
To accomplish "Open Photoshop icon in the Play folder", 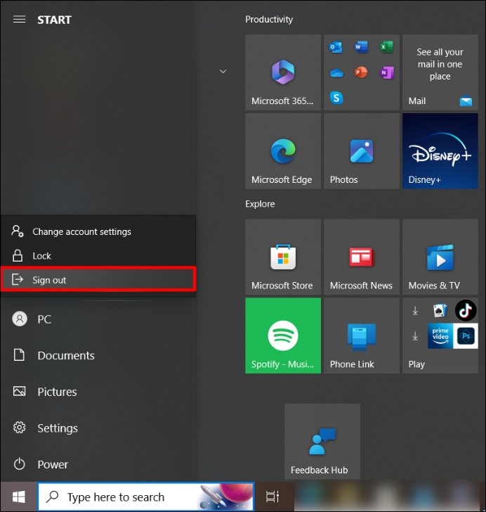I will (466, 336).
